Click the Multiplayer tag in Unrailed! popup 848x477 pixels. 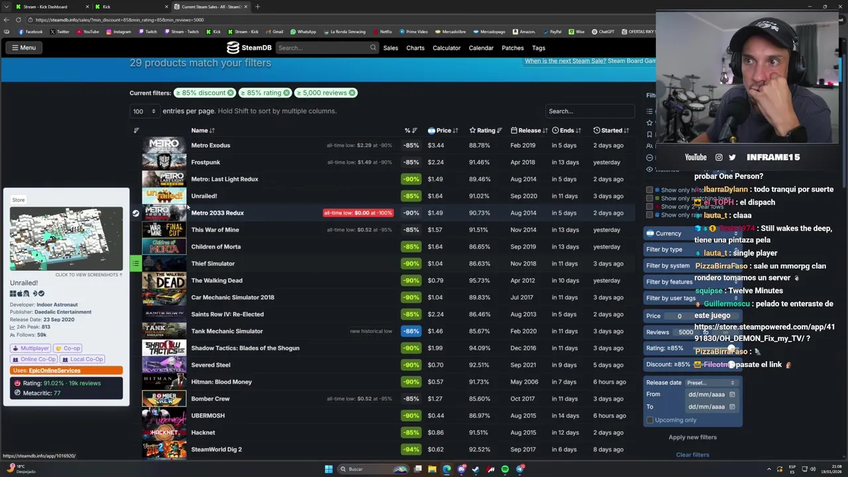point(30,348)
